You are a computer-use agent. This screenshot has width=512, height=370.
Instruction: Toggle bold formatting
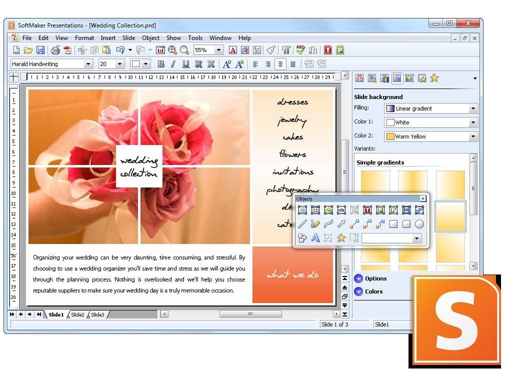click(x=161, y=64)
